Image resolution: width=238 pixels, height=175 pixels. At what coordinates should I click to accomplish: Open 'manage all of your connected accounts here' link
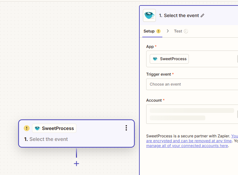pyautogui.click(x=187, y=146)
